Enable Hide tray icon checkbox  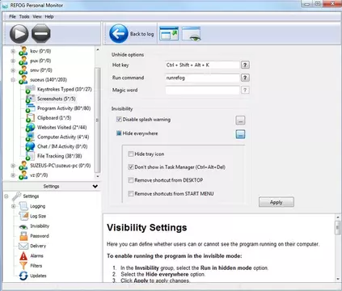tap(131, 154)
